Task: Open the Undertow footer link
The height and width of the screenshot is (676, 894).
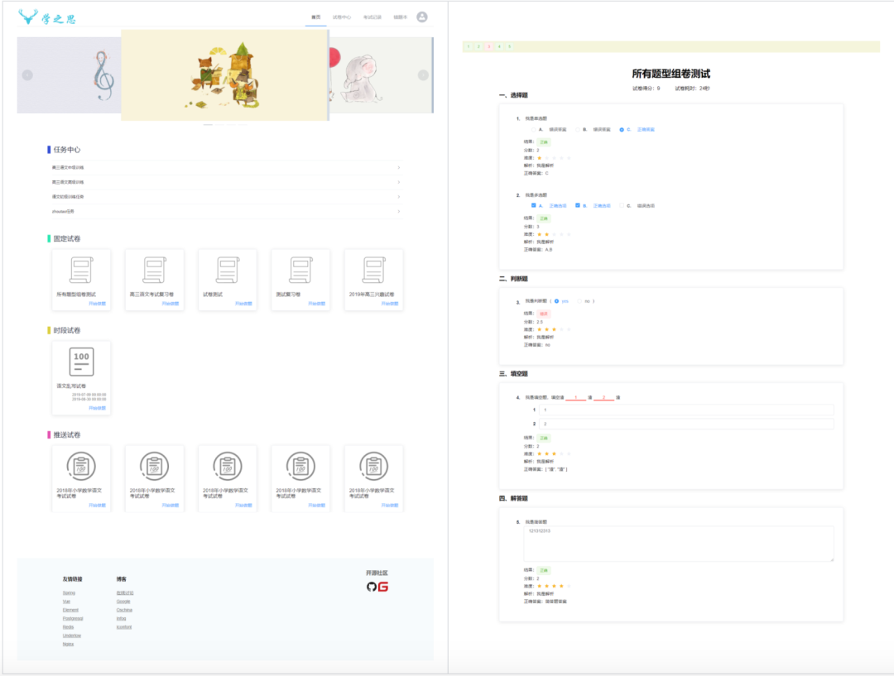Action: [x=72, y=635]
